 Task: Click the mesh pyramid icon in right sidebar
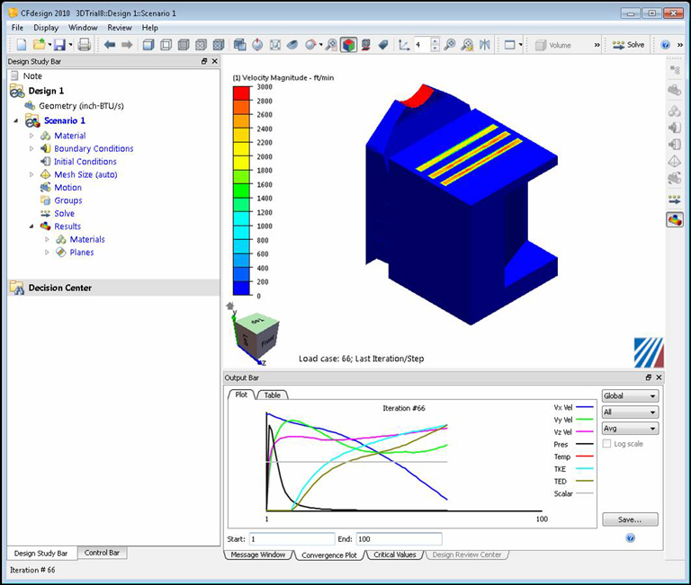pos(674,162)
